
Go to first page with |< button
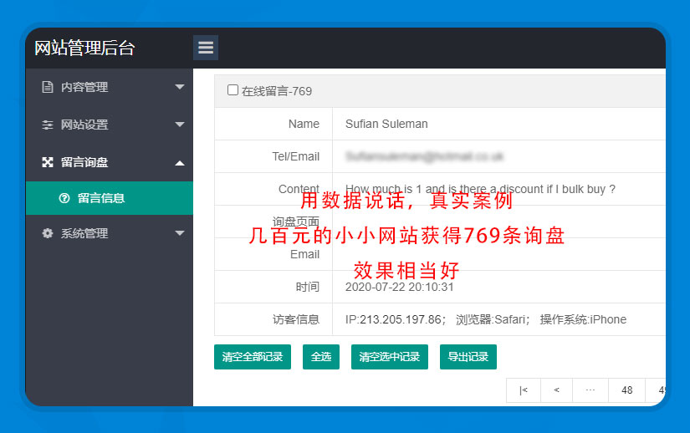click(x=524, y=390)
